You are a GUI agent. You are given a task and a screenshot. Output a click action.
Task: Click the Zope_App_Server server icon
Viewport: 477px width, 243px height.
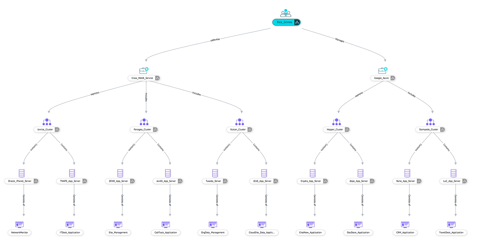360,173
